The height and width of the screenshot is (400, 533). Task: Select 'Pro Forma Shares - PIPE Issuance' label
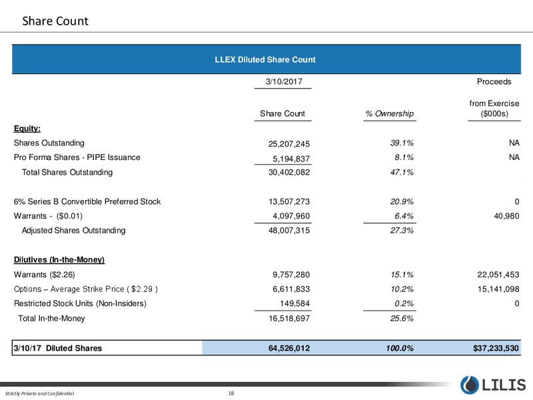click(x=77, y=157)
